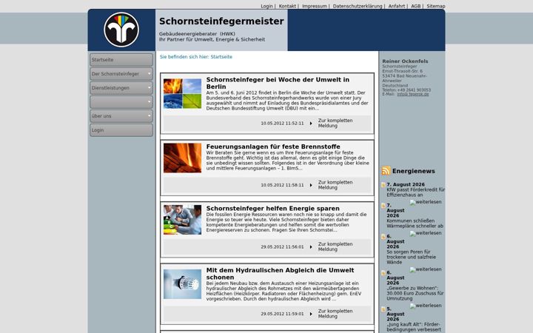Screen dimensions: 533x333
Task: Click the arrow icon beside 29.05.2012 11:59:01
Action: [311, 314]
